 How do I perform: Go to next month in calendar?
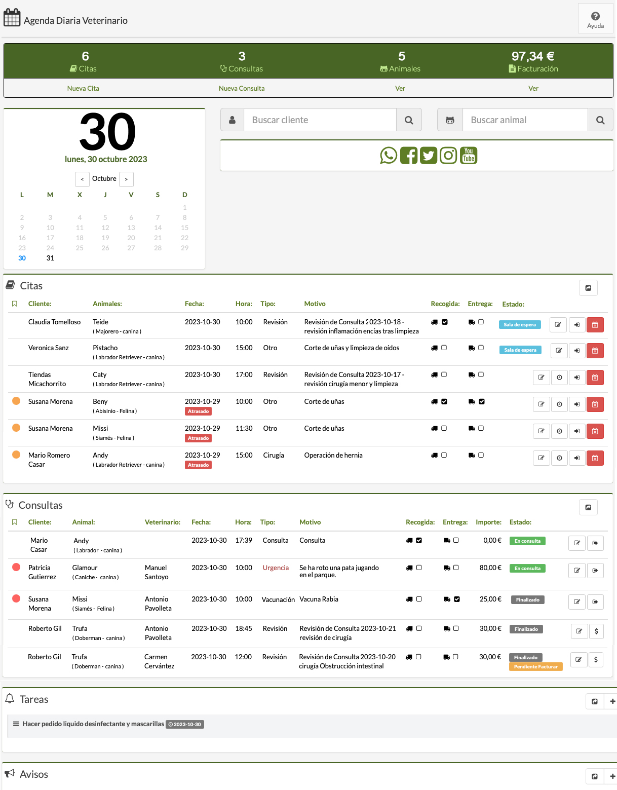point(126,179)
